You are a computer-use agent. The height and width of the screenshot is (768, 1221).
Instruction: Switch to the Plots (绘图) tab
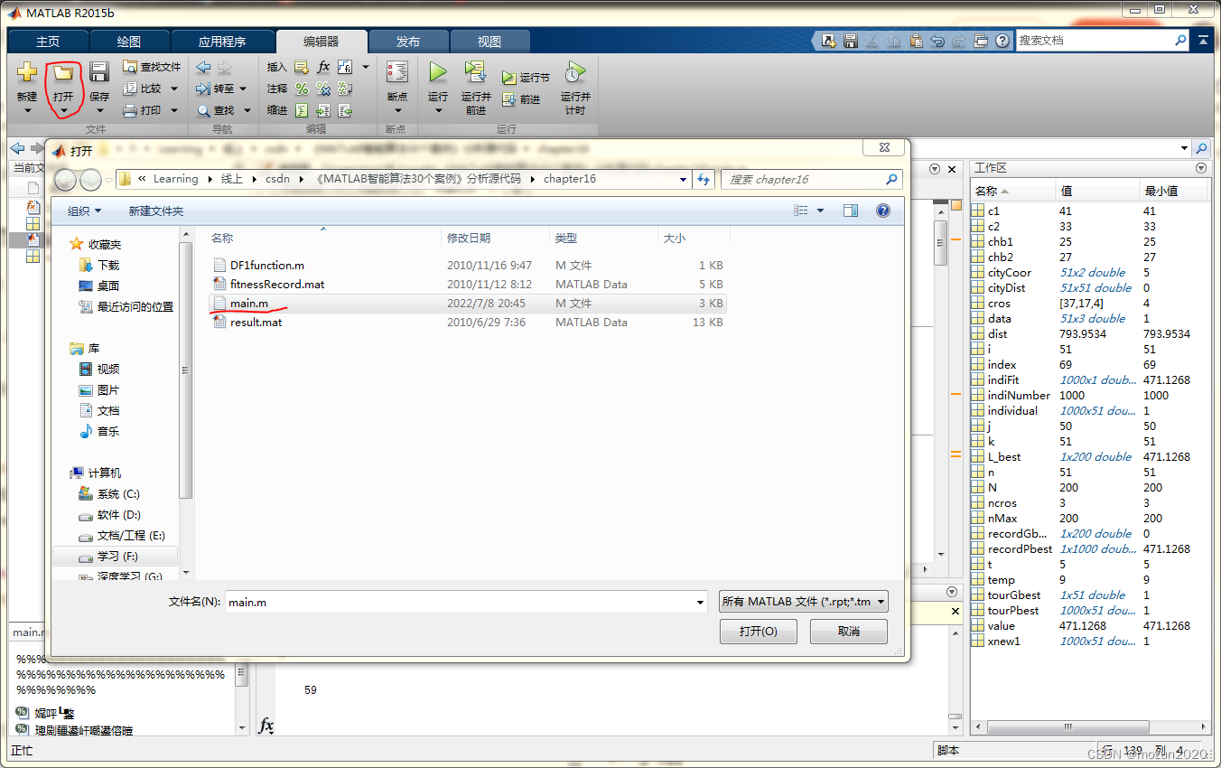[x=129, y=42]
